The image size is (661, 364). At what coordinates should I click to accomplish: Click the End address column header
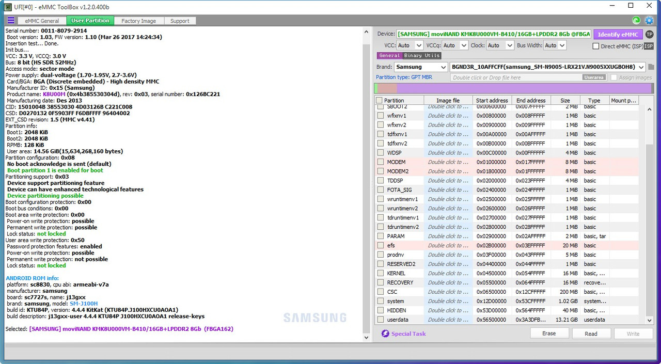(x=531, y=101)
